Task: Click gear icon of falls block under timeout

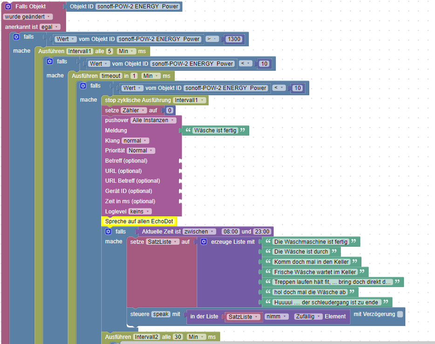Action: click(x=83, y=86)
